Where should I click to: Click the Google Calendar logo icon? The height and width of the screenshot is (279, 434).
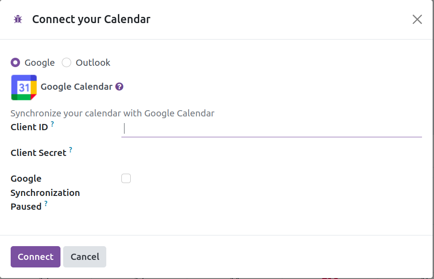(24, 88)
